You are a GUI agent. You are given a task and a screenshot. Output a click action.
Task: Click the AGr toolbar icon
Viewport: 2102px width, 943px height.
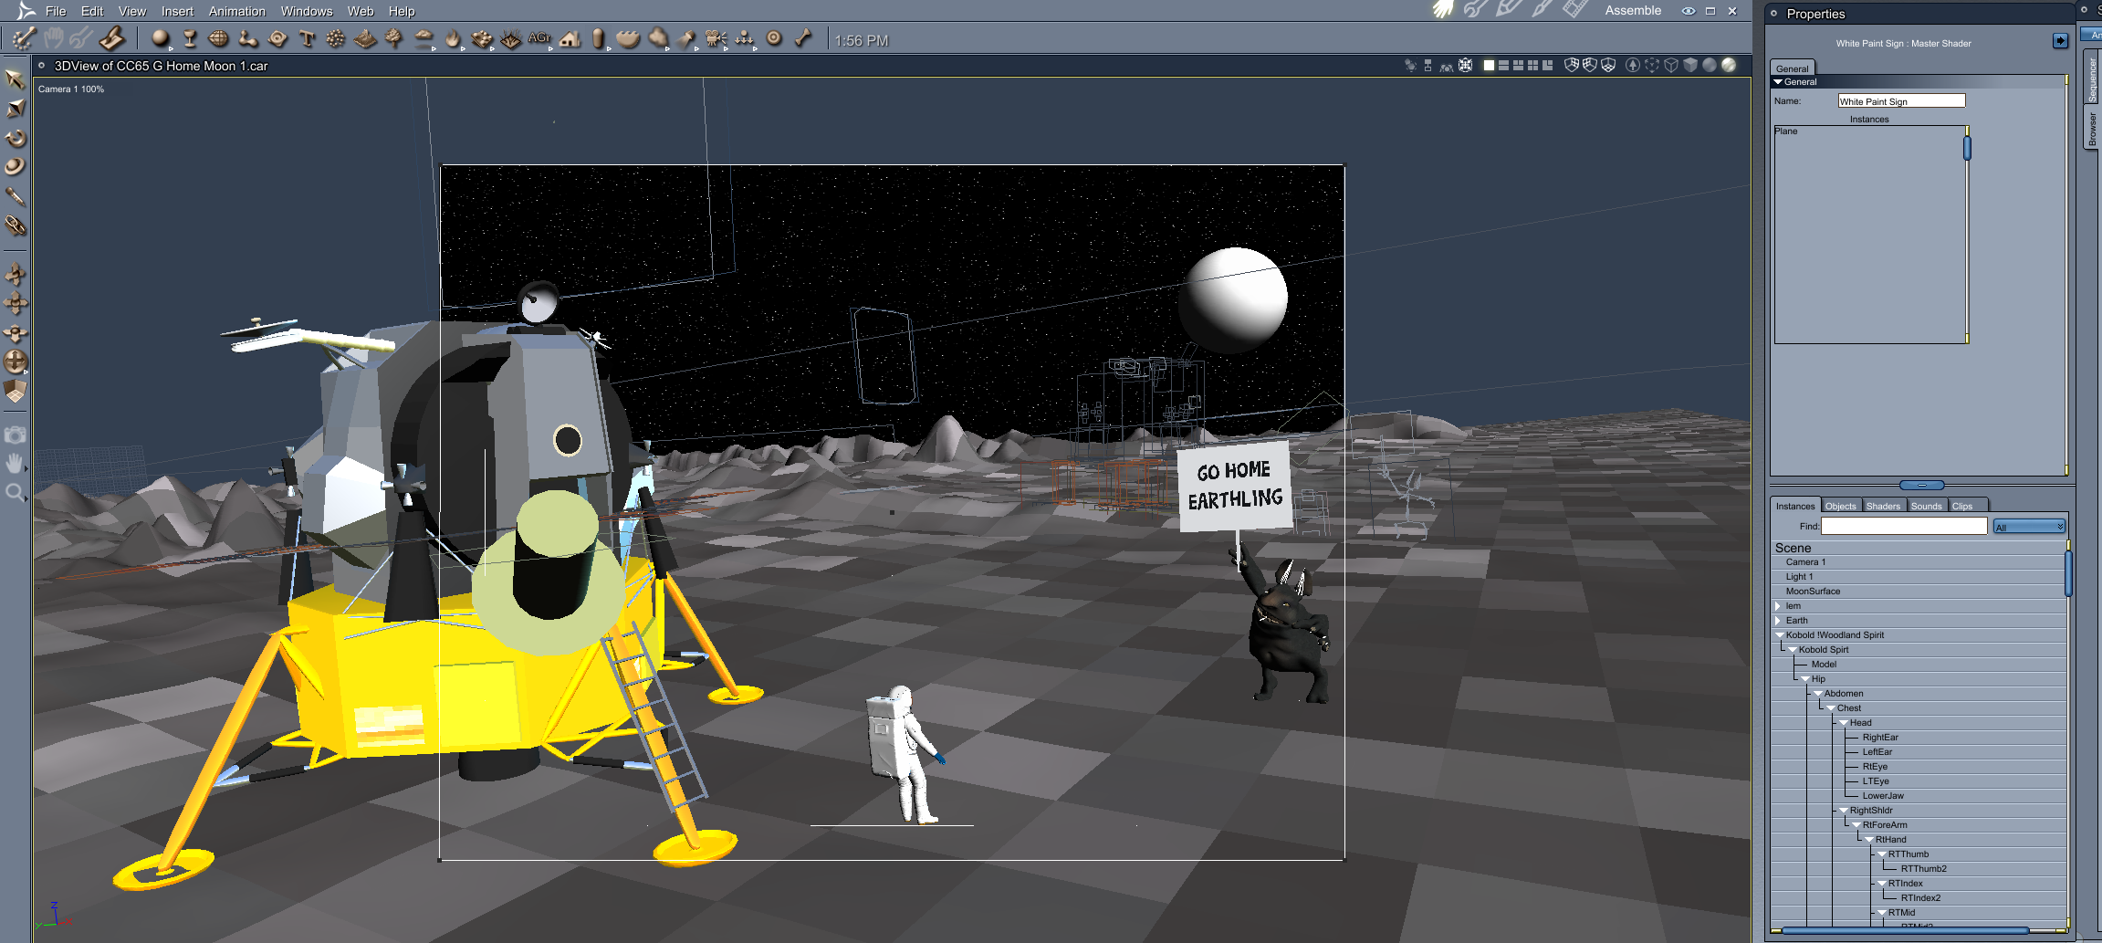tap(539, 38)
